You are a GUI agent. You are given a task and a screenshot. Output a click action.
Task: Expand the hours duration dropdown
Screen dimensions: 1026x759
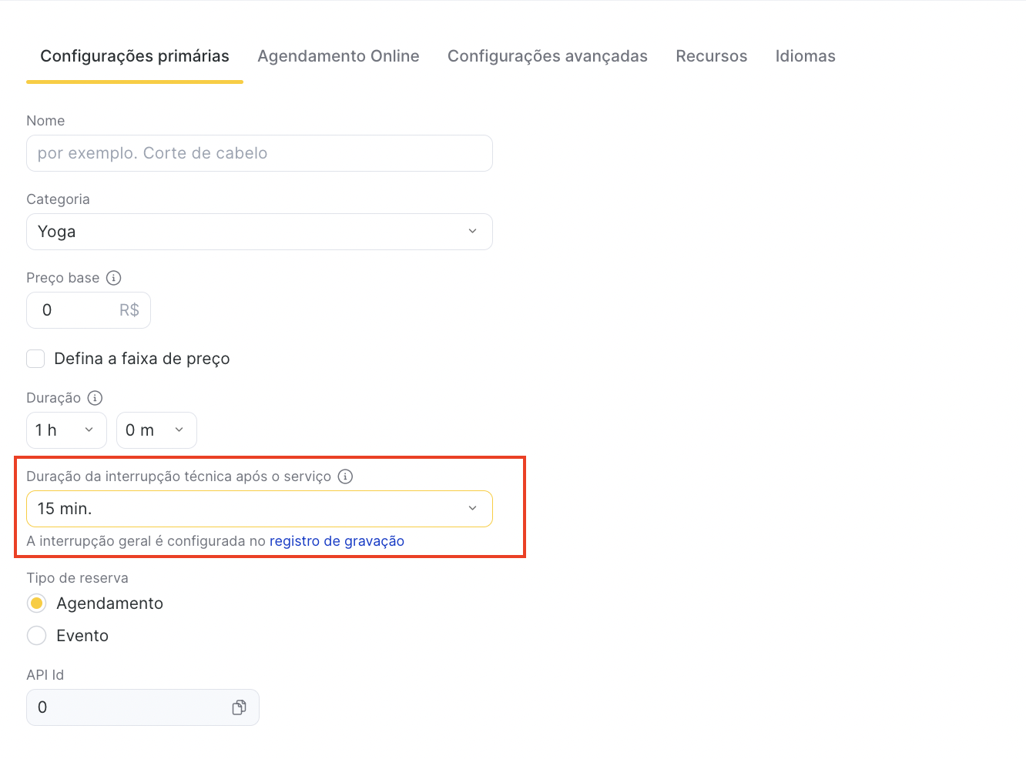pyautogui.click(x=66, y=430)
